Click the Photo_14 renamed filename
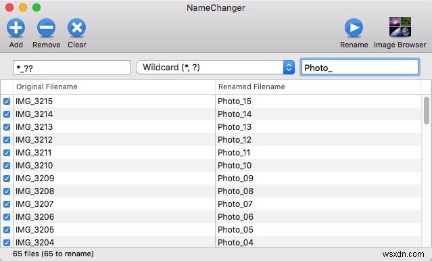 [235, 114]
